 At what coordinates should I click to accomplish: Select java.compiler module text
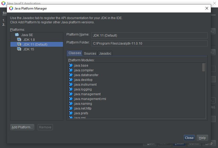point(84,70)
